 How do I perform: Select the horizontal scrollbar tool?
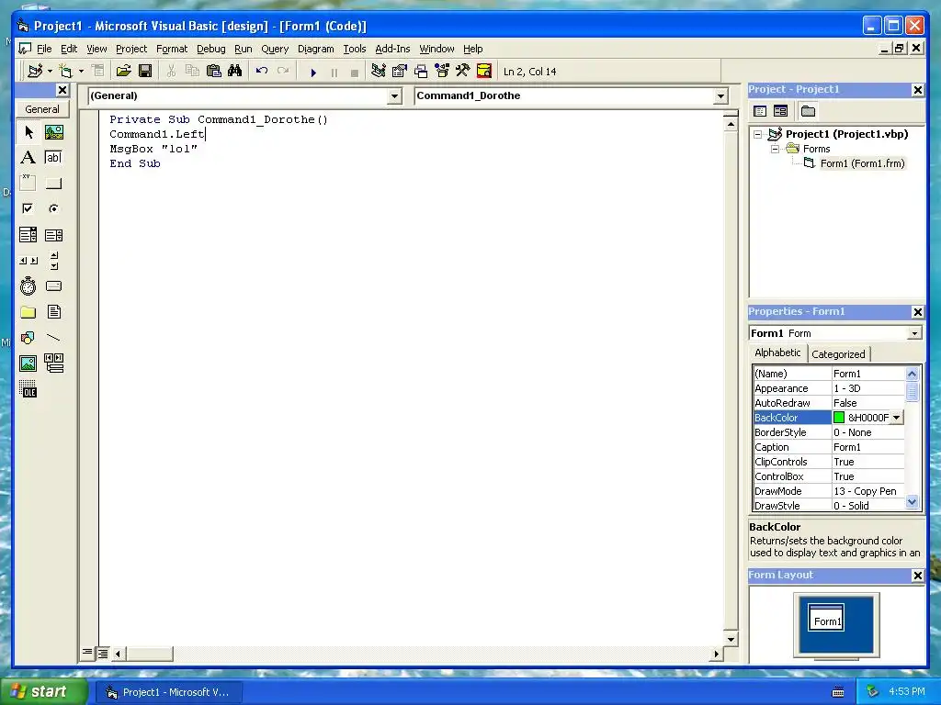pyautogui.click(x=28, y=260)
